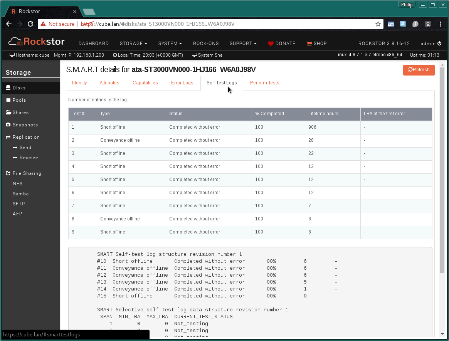Click Conveyance offline in test row 8
This screenshot has height=341, width=449.
tap(120, 219)
